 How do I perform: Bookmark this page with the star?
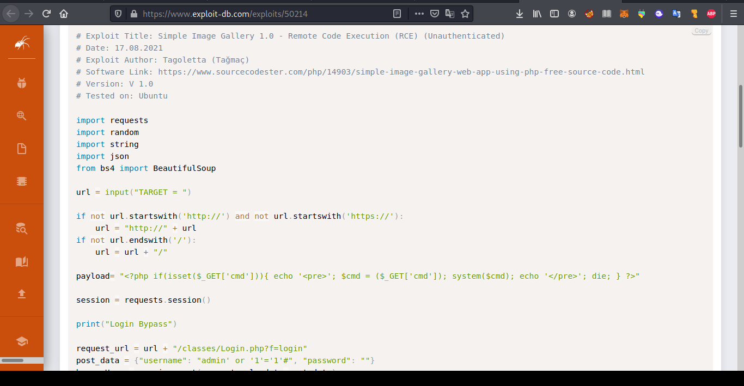coord(465,14)
